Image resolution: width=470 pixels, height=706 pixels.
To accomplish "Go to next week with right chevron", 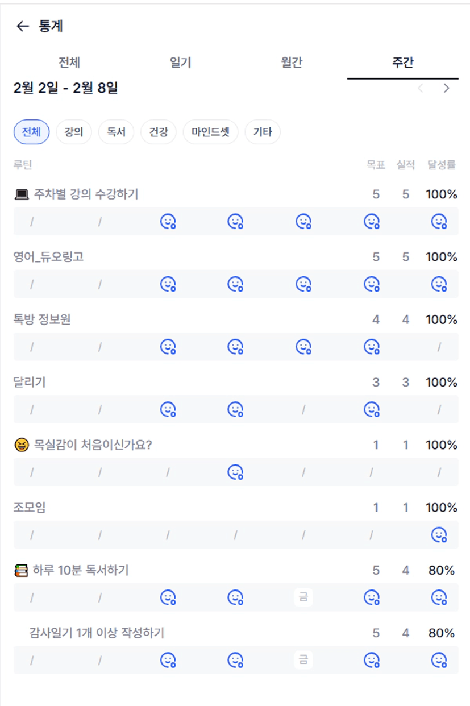I will coord(447,88).
